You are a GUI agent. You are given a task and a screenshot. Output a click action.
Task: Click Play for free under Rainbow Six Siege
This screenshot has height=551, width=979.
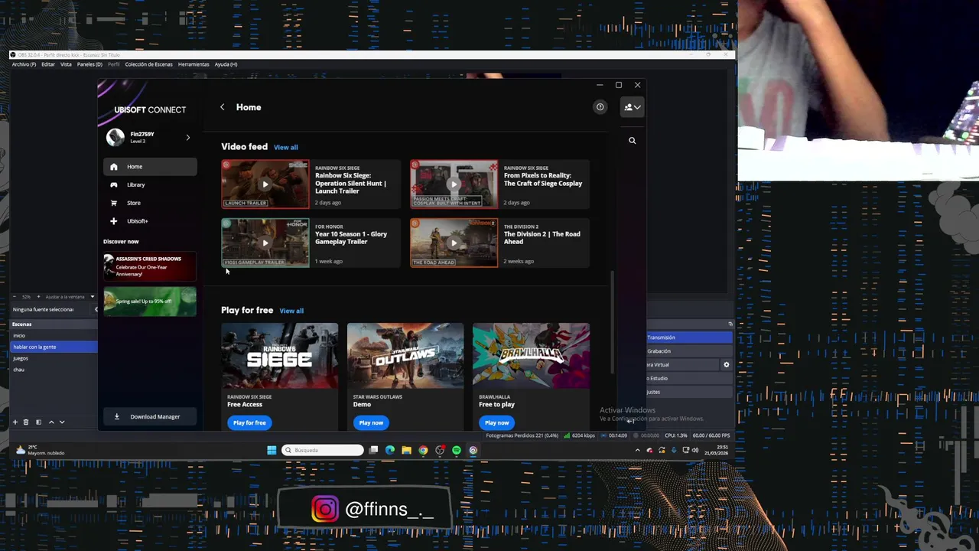tap(249, 422)
